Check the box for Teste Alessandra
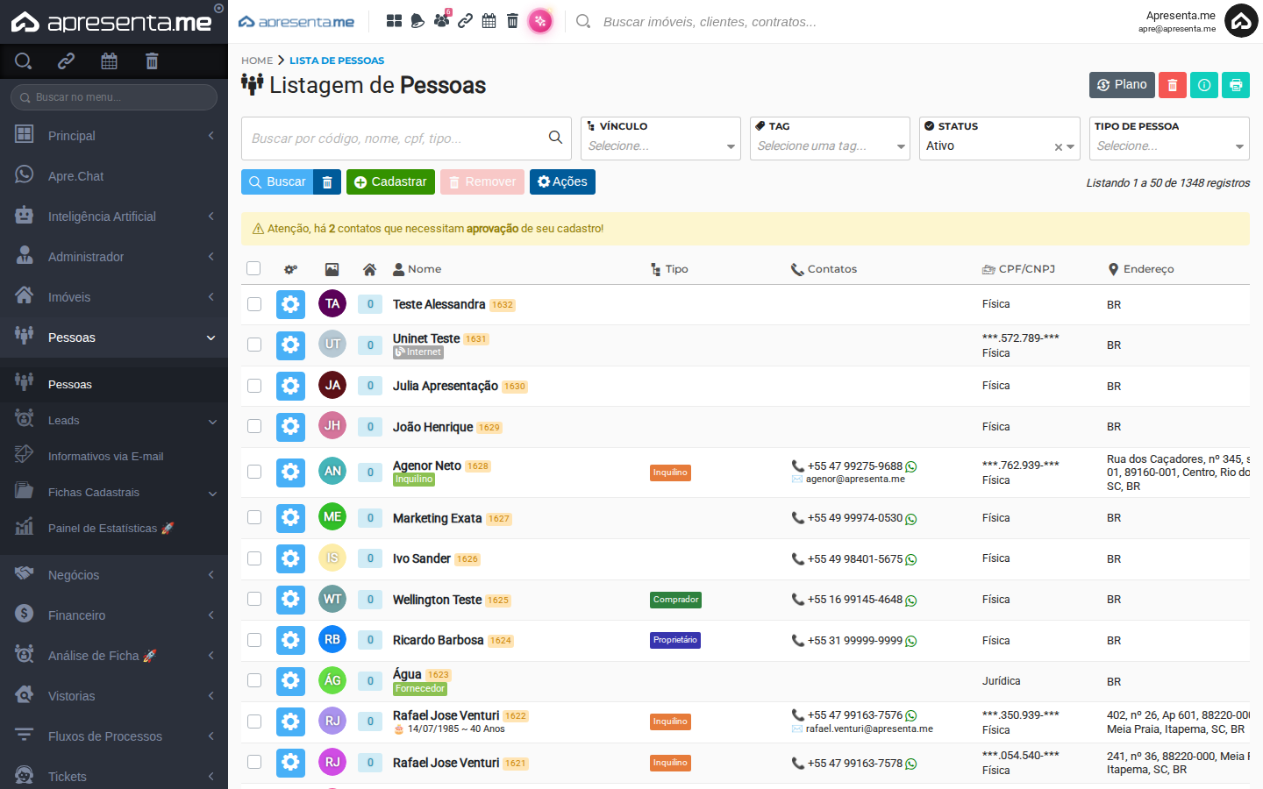Image resolution: width=1263 pixels, height=789 pixels. [254, 304]
